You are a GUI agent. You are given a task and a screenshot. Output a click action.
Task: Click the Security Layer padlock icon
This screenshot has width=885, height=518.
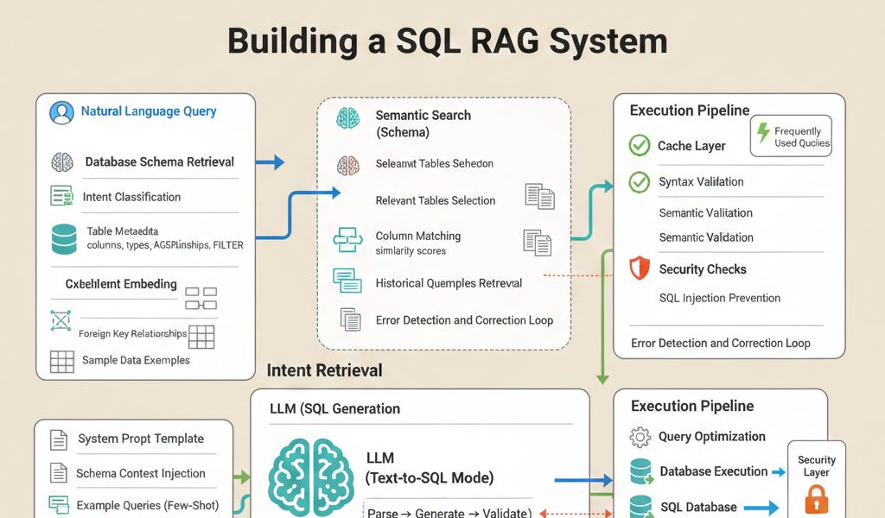tap(817, 499)
